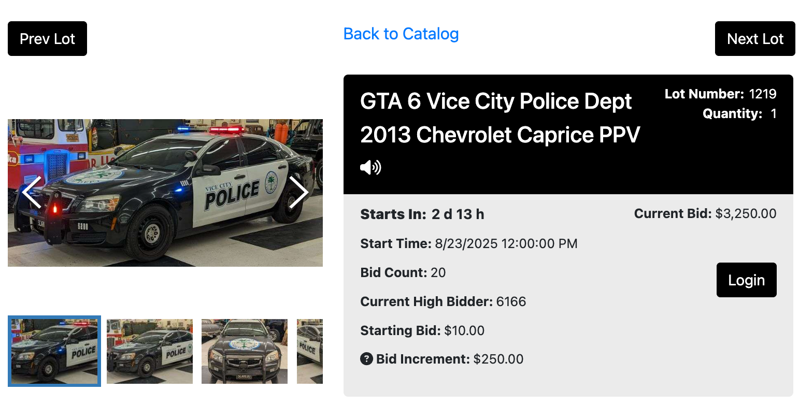The height and width of the screenshot is (405, 799).
Task: Click the Current High Bidder 6166 text
Action: point(443,301)
